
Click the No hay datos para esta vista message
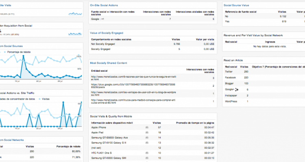coord(270,47)
